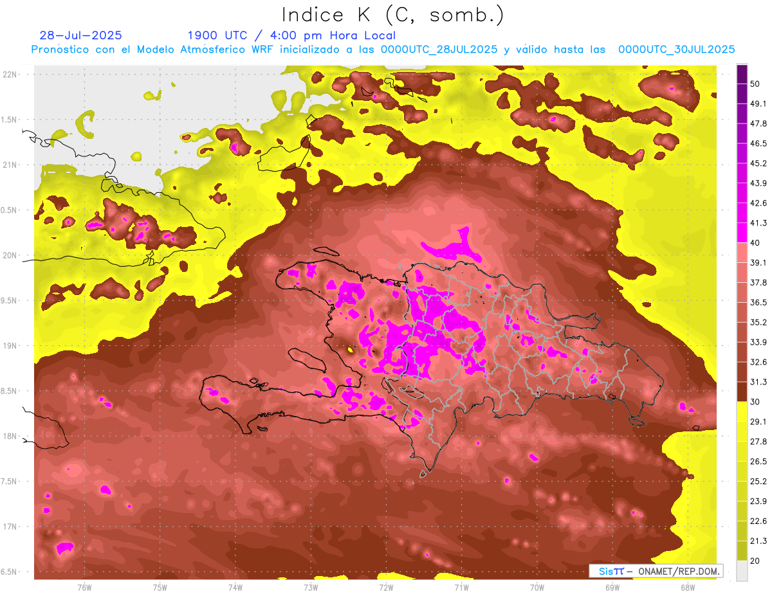Click the dark purple legend swatch beside 50

point(742,74)
